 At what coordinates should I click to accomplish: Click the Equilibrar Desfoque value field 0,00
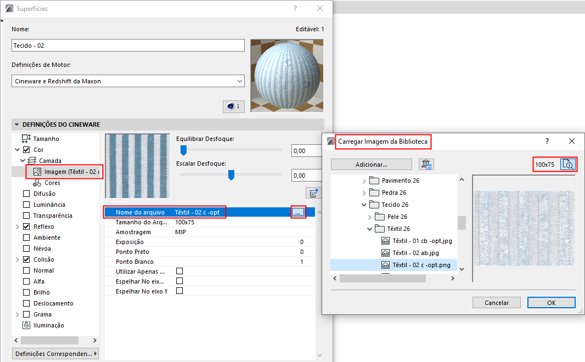pyautogui.click(x=307, y=151)
